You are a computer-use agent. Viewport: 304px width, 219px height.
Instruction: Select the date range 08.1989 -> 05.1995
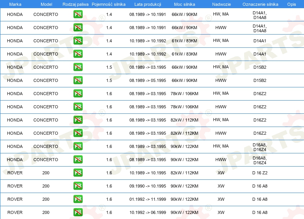click(x=148, y=80)
